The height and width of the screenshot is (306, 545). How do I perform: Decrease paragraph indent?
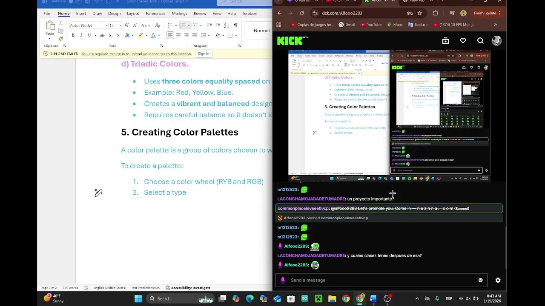click(x=209, y=25)
